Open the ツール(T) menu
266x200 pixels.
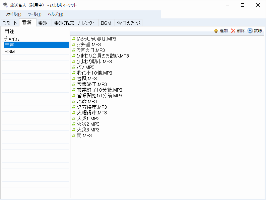[x=34, y=14]
